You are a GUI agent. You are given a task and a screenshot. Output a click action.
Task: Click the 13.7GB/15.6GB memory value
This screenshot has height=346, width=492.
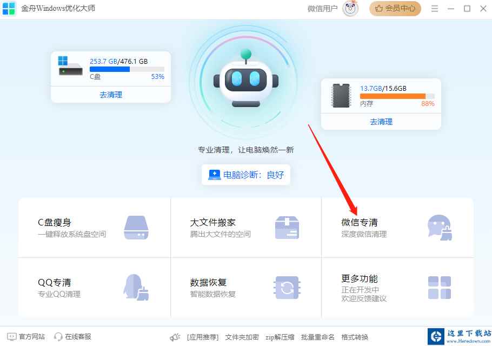pos(383,89)
